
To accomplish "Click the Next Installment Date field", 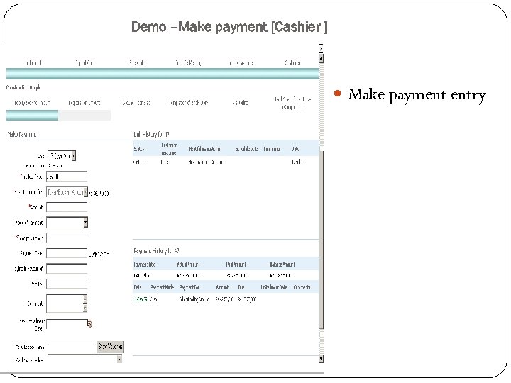I will coord(67,323).
